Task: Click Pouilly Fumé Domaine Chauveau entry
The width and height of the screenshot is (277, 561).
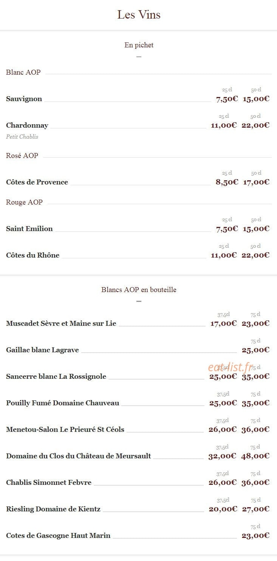Action: [62, 403]
